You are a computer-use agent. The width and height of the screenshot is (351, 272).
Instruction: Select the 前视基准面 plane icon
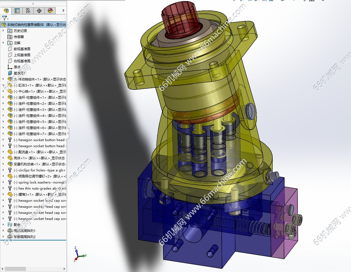[x=10, y=49]
